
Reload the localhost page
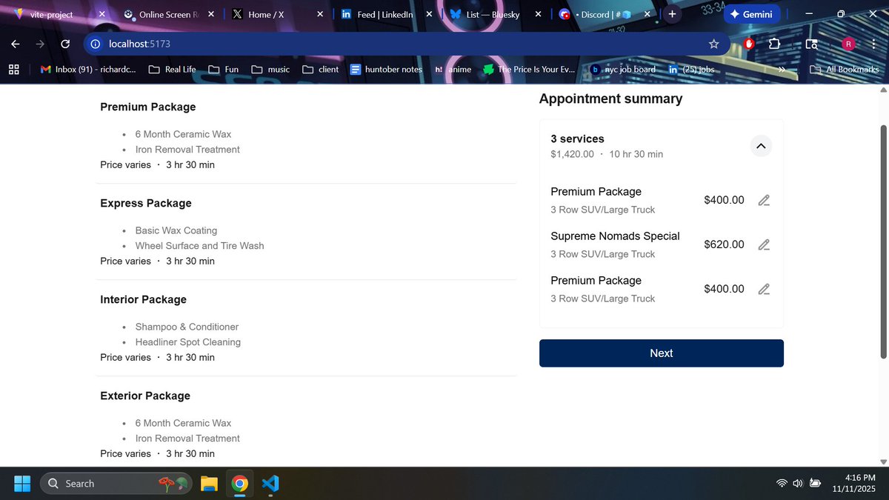point(65,44)
